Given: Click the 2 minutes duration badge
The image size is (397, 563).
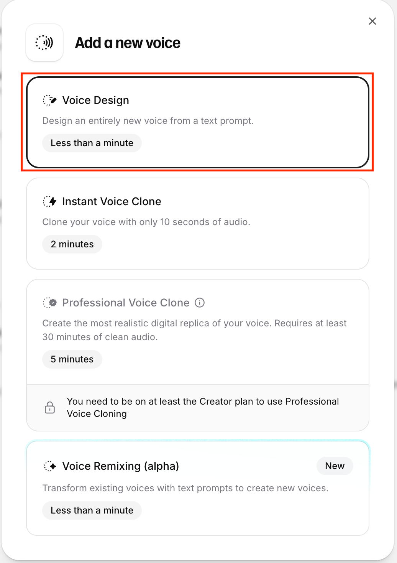Looking at the screenshot, I should tap(72, 244).
